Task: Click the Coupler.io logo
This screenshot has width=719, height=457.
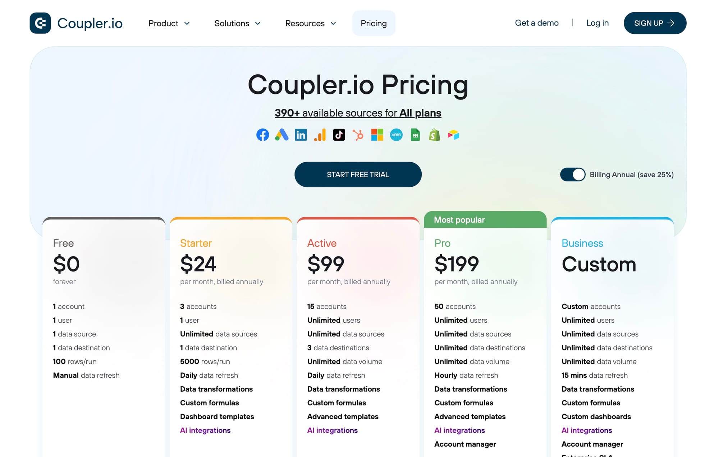Action: (76, 23)
